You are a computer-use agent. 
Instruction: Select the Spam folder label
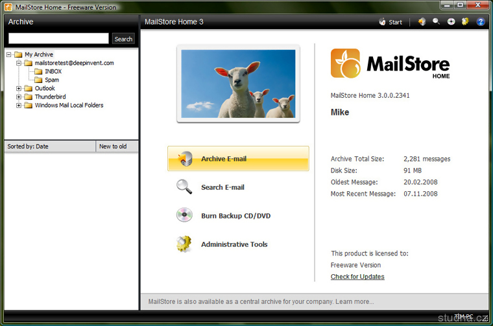[x=52, y=80]
